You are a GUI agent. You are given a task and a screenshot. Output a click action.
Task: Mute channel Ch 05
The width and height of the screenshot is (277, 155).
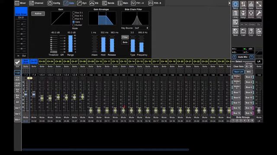pyautogui.click(x=58, y=117)
